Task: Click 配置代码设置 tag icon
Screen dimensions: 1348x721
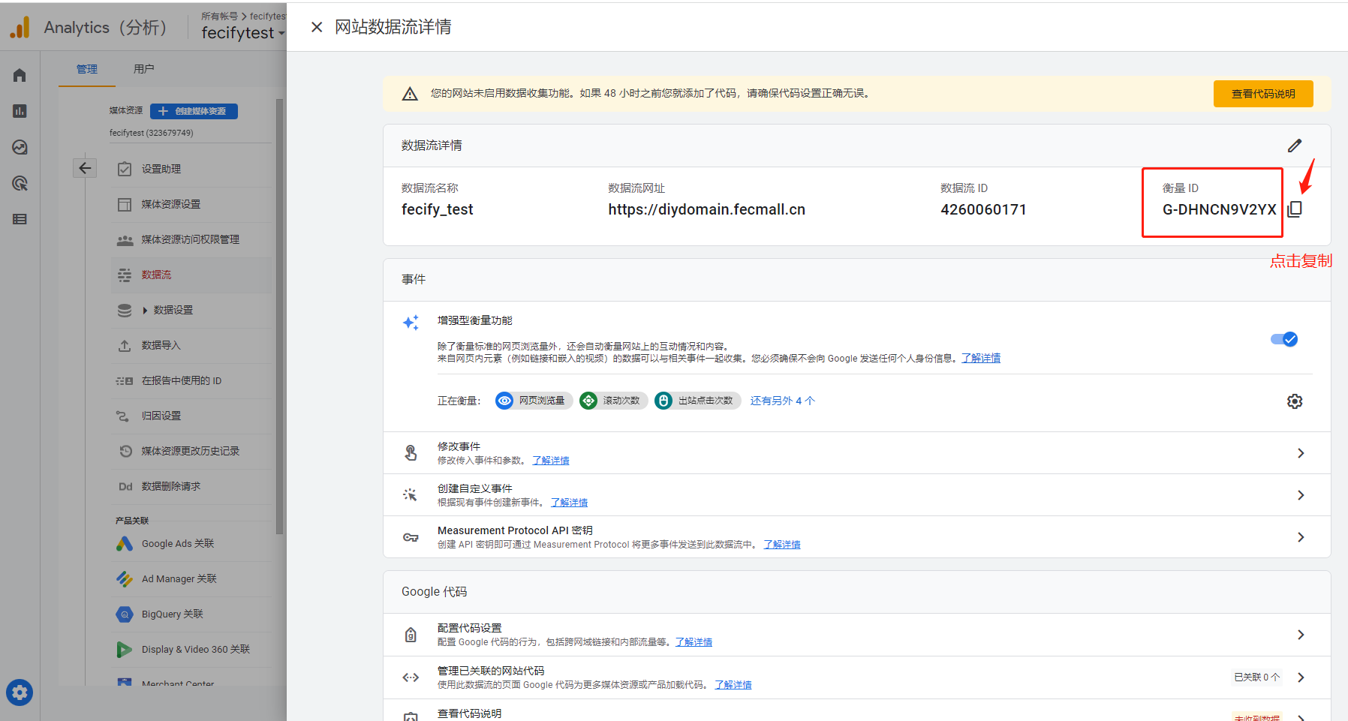Action: click(x=411, y=635)
